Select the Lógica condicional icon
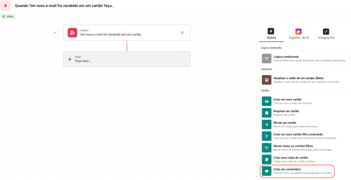 point(267,58)
